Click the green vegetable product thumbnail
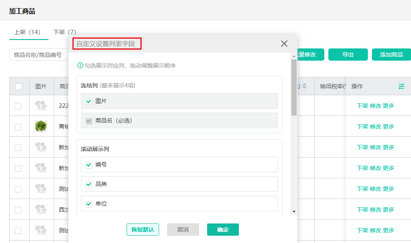 (x=41, y=126)
